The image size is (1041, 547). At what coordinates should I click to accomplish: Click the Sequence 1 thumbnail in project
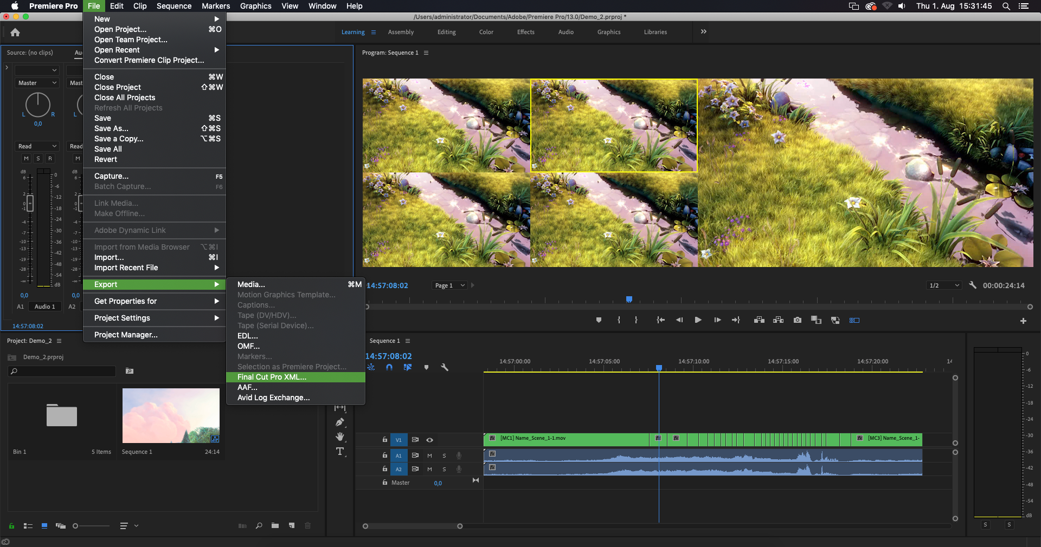coord(171,415)
